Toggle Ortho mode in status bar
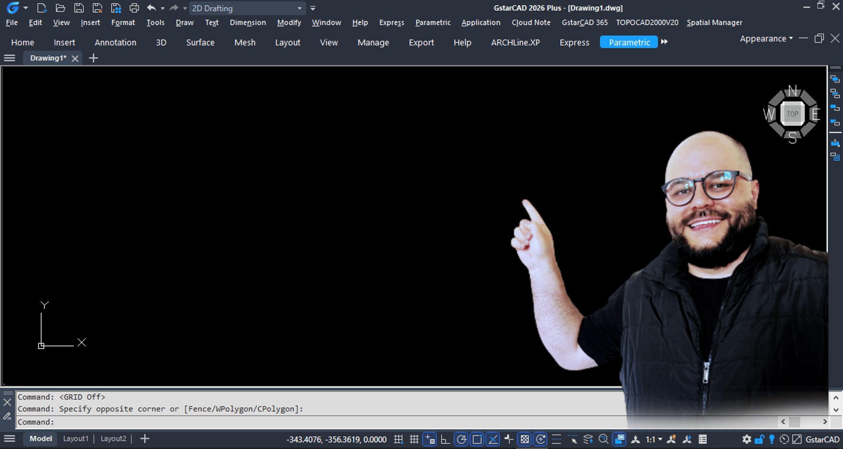Screen dimensions: 843x449 coord(445,439)
